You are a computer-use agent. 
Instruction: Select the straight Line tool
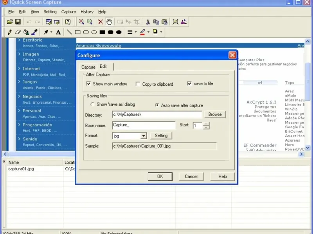point(69,32)
